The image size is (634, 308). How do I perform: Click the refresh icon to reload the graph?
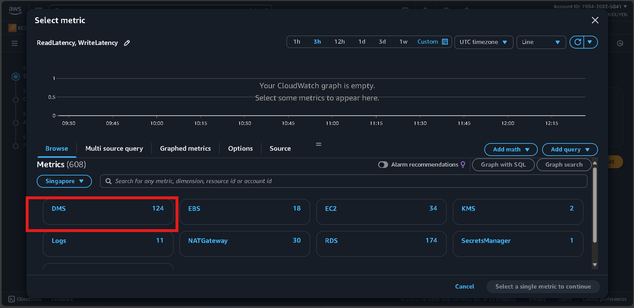point(578,42)
